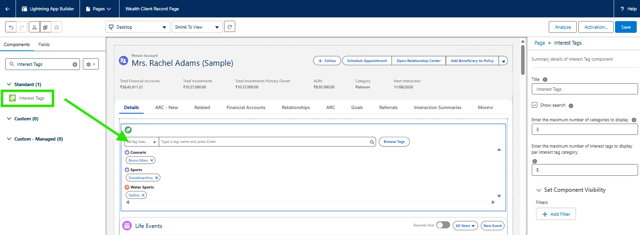This screenshot has height=235, width=640.
Task: Open the Financial Accounts tab
Action: [x=246, y=108]
